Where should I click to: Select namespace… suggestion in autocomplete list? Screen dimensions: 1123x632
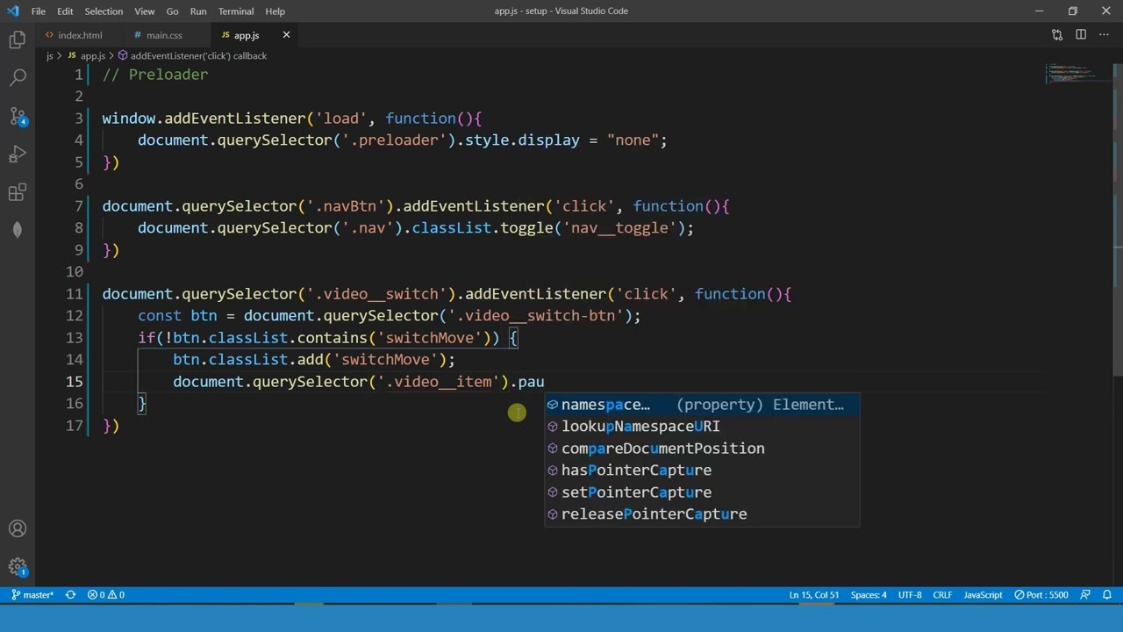coord(702,405)
